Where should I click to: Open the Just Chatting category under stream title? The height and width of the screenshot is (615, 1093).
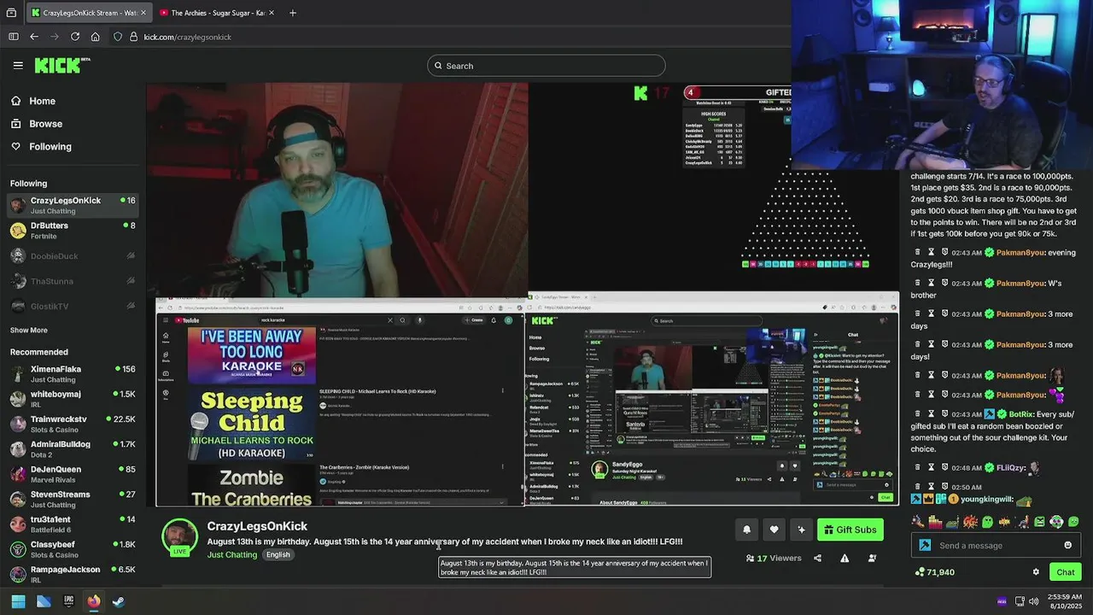[232, 554]
